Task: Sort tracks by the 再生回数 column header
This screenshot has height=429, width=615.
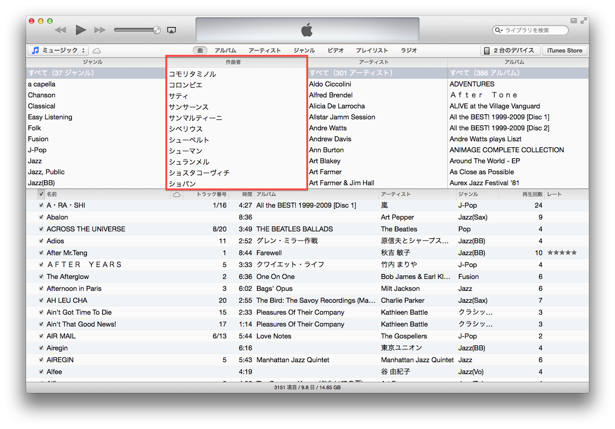Action: [x=522, y=194]
